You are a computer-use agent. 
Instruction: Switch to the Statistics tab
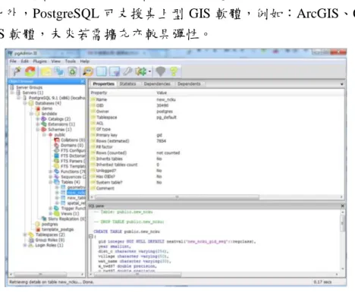127,84
